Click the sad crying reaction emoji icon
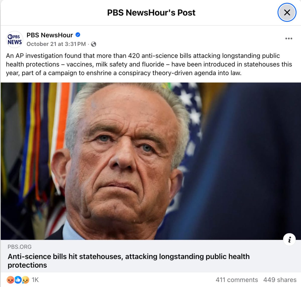 (x=25, y=280)
